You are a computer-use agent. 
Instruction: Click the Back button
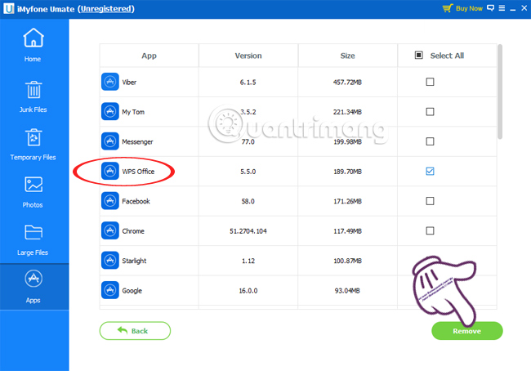coord(135,330)
